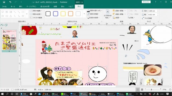This screenshot has height=96, width=172.
Task: Expand the shape styles gallery more arrow
Action: 84,14
